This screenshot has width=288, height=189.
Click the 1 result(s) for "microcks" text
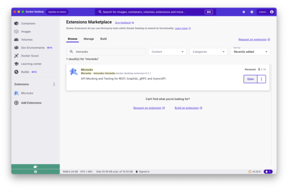coord(83,59)
